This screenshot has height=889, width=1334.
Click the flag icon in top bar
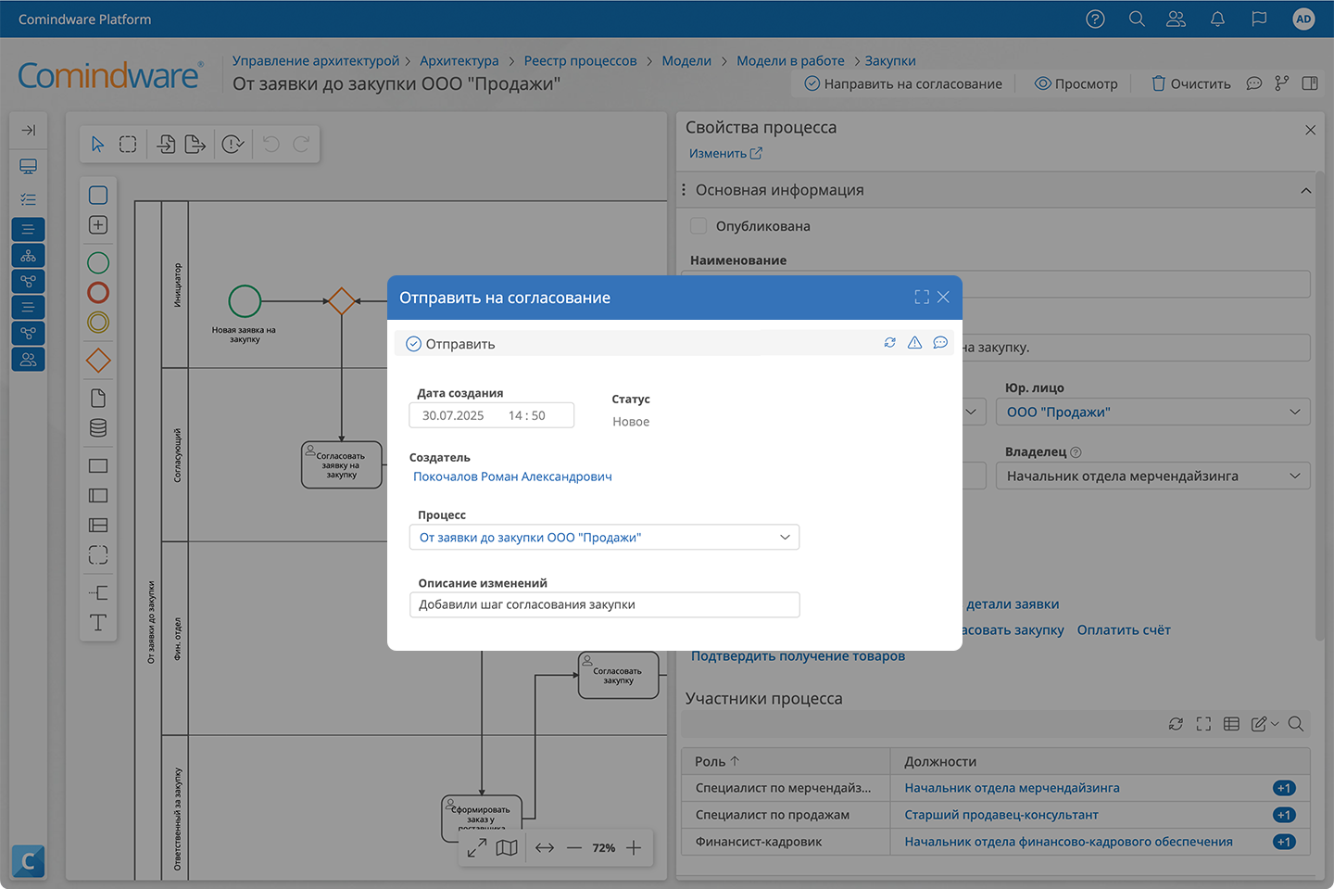pyautogui.click(x=1259, y=19)
